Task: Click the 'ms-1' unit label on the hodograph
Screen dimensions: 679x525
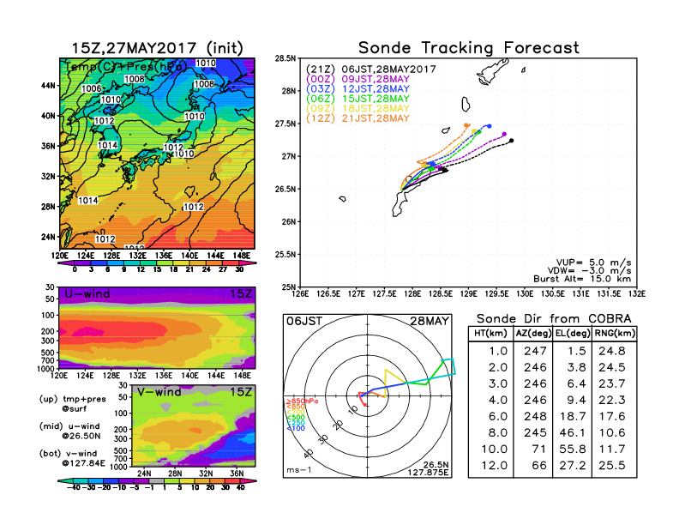Action: [298, 470]
